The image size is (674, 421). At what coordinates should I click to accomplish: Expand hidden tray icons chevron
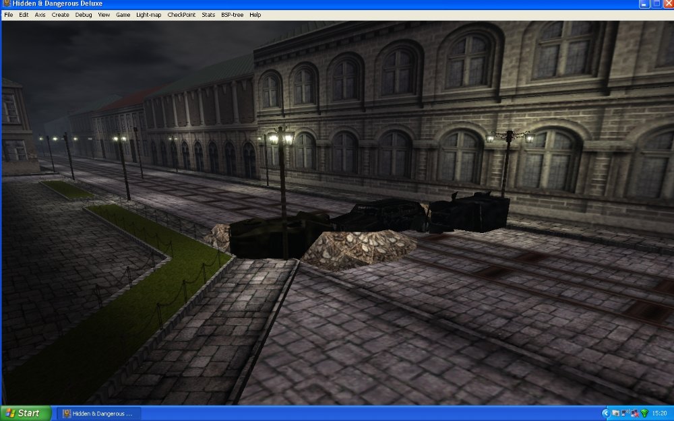(606, 414)
